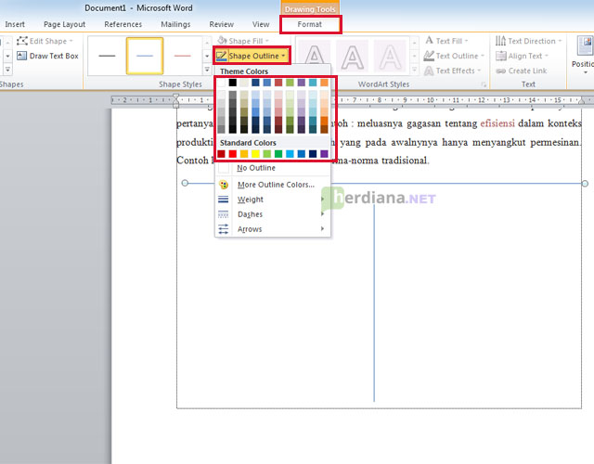
Task: Open the Page Layout tab
Action: pyautogui.click(x=64, y=24)
